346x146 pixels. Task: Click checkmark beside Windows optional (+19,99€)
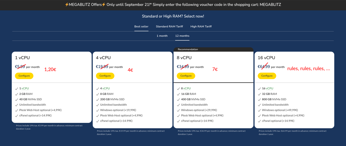pos(98,110)
